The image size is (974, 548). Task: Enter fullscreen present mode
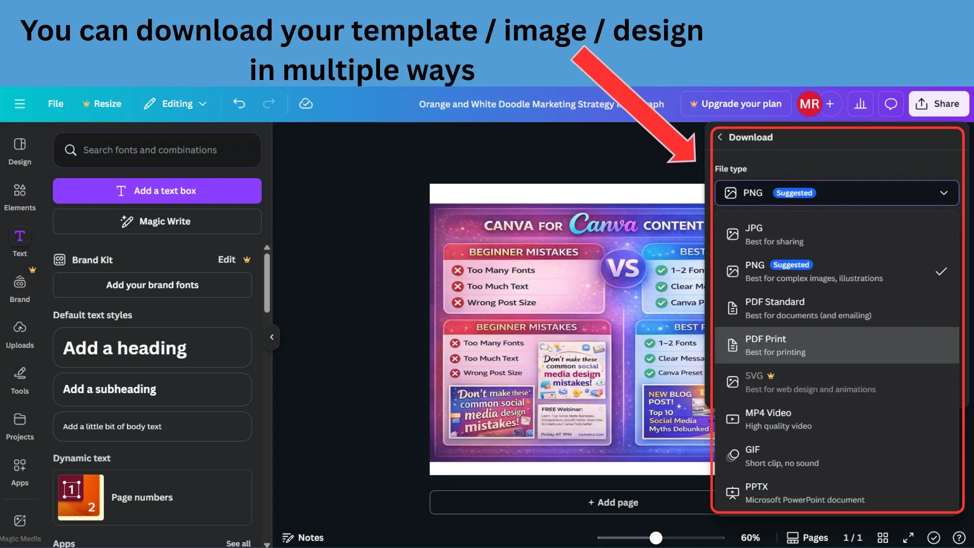point(908,538)
